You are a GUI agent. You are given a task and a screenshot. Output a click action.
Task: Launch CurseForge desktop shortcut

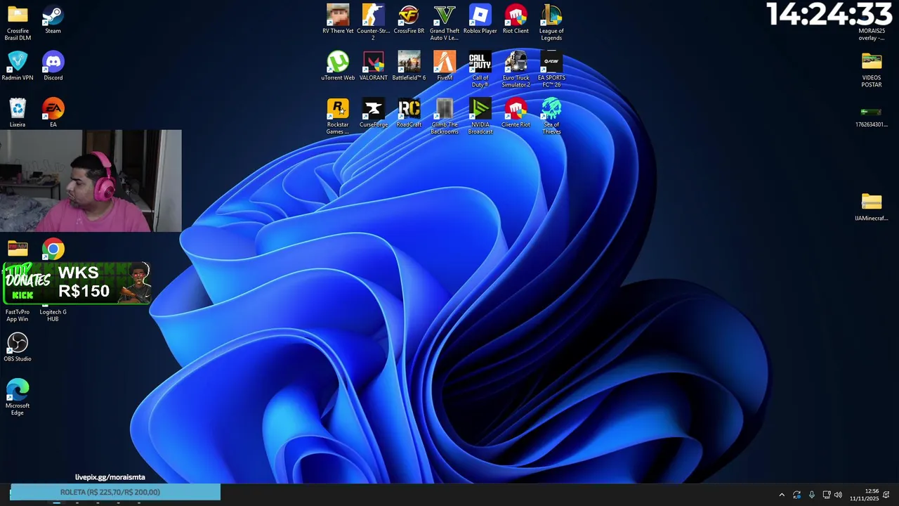pos(373,113)
